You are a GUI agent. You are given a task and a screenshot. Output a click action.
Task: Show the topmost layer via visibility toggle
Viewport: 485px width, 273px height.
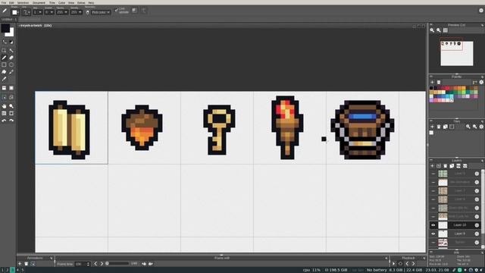point(433,174)
